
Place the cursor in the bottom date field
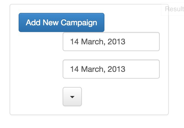[x=111, y=69]
